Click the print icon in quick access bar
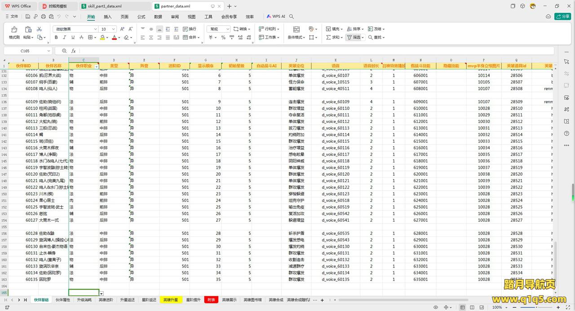Image resolution: width=575 pixels, height=311 pixels. point(43,17)
